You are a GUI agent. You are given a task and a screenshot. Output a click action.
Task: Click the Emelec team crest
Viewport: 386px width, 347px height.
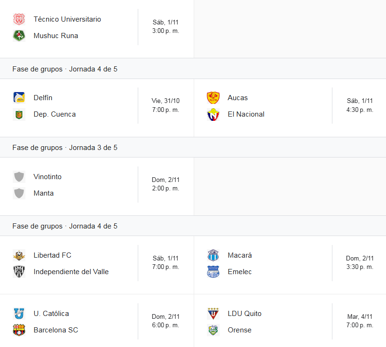click(x=213, y=272)
